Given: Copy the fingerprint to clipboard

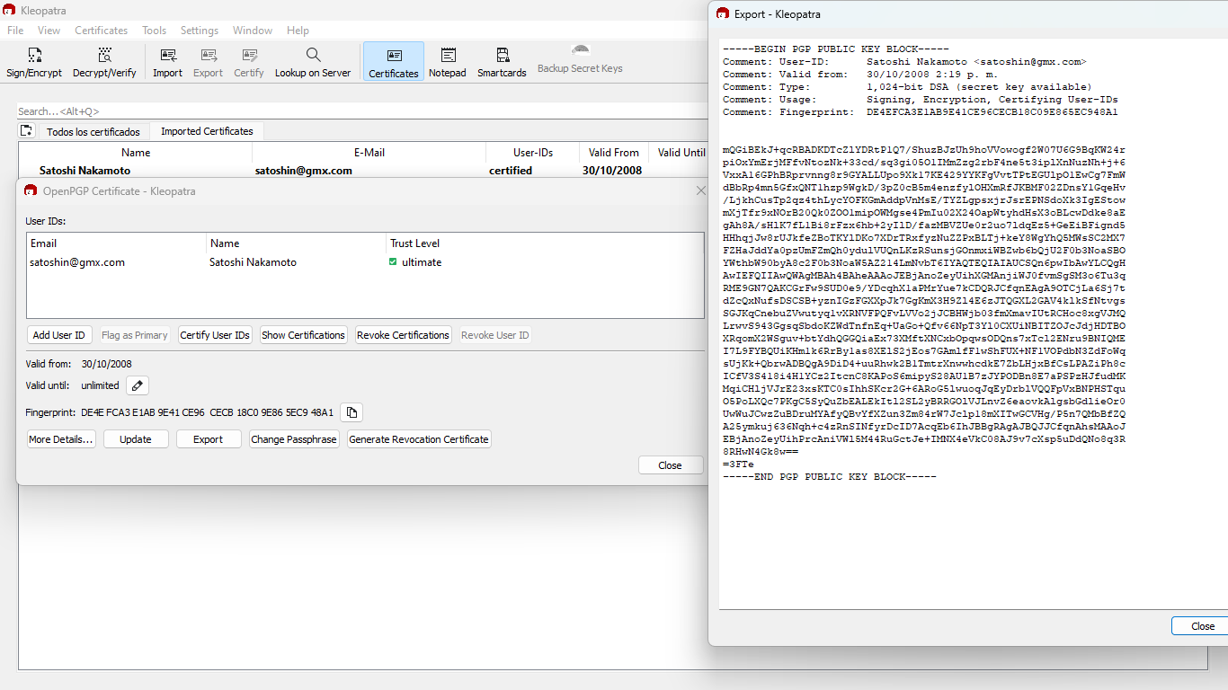Looking at the screenshot, I should click(352, 412).
